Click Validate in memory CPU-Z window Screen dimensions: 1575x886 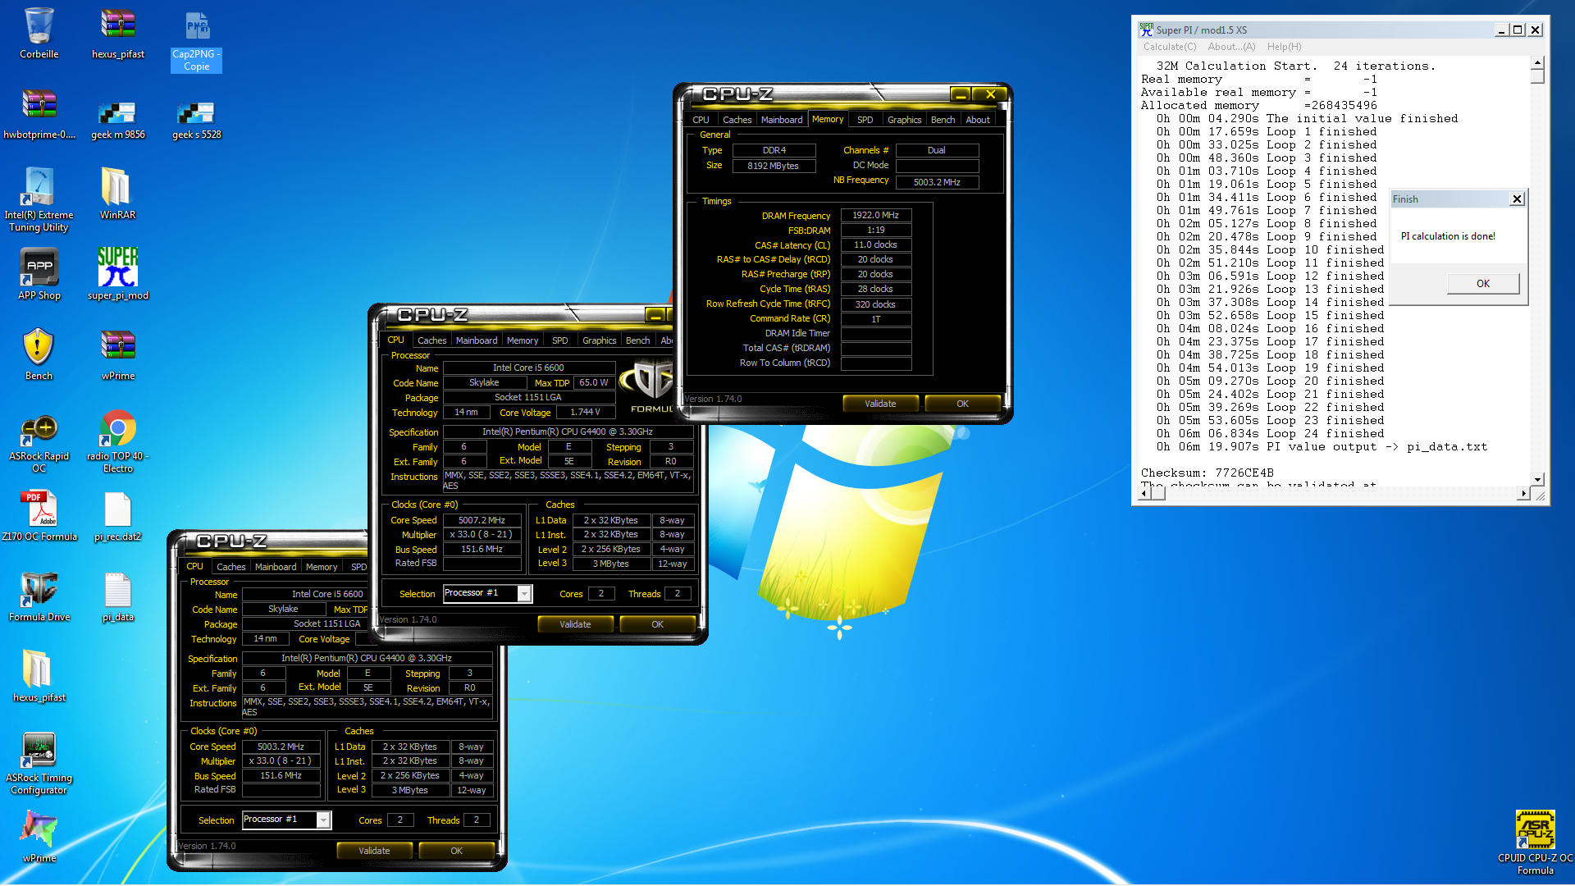(x=880, y=404)
